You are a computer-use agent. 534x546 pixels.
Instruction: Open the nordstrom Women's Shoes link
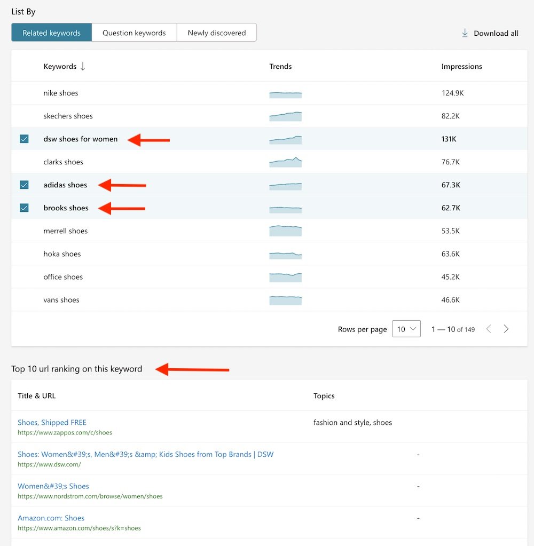(53, 486)
